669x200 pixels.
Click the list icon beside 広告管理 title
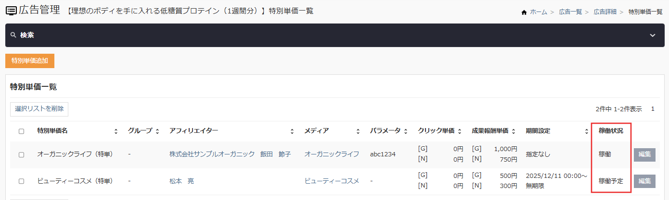(x=11, y=10)
